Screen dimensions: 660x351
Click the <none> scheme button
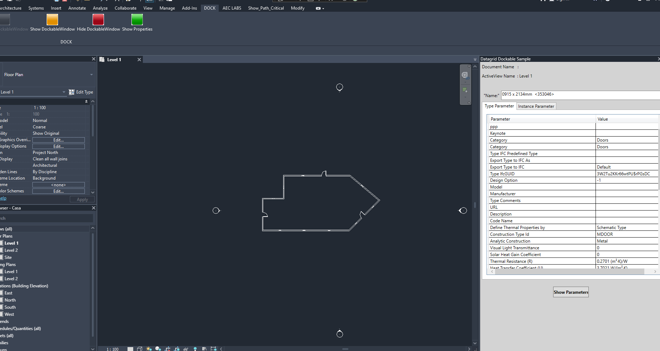(x=58, y=185)
